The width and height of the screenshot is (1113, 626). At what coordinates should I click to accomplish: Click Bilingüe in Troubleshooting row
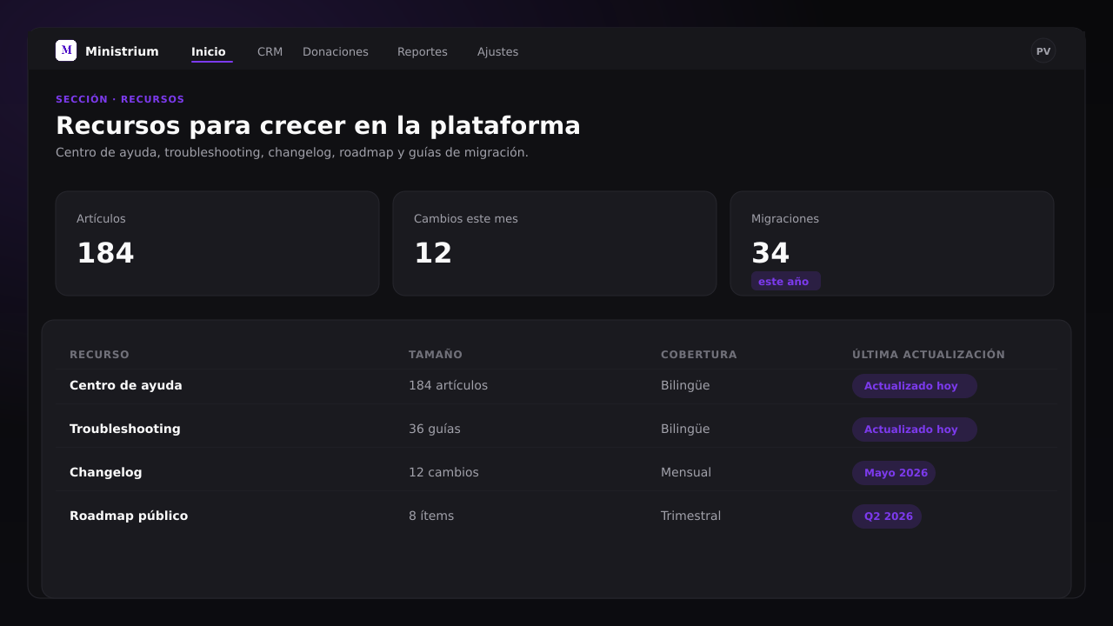pyautogui.click(x=685, y=429)
